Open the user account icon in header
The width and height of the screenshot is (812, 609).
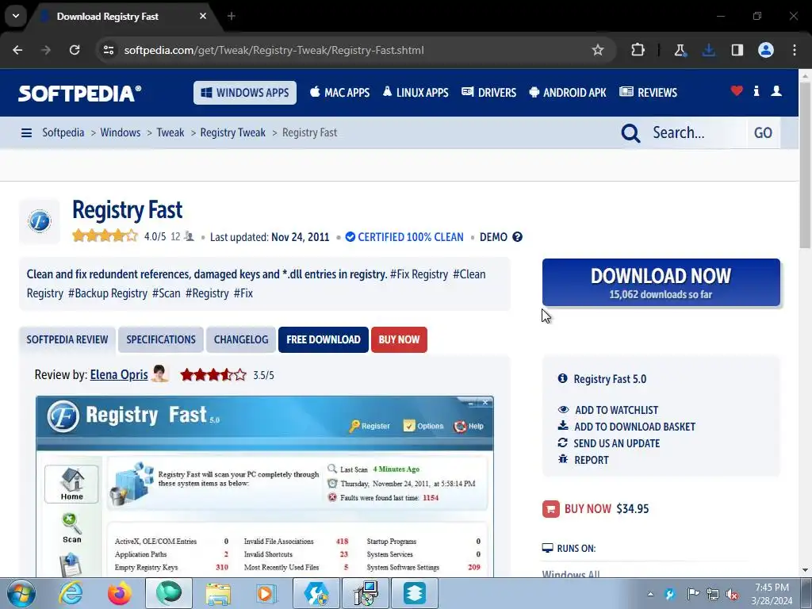point(776,91)
